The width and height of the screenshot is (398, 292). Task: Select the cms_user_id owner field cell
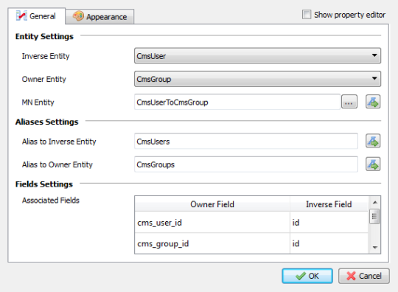click(212, 223)
